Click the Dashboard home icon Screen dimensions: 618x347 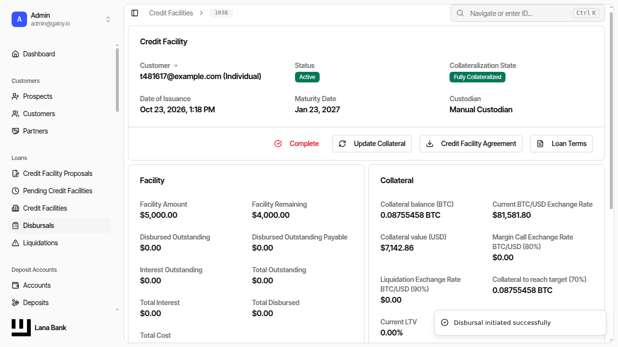click(x=15, y=54)
